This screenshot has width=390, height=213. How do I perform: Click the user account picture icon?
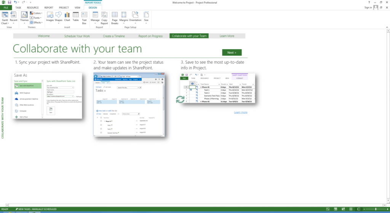coord(376,8)
